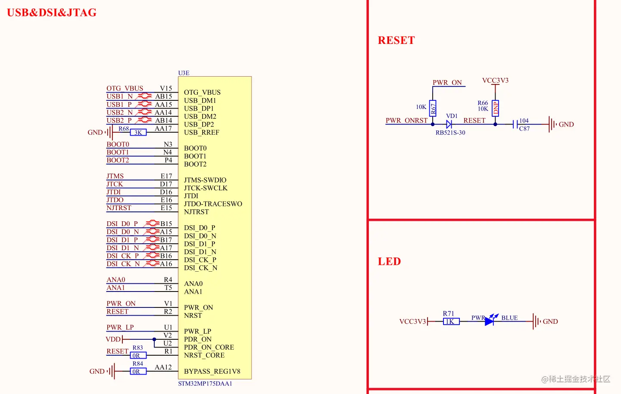This screenshot has height=394, width=621.
Task: Select the RB521S-30 diode part text
Action: [x=450, y=133]
